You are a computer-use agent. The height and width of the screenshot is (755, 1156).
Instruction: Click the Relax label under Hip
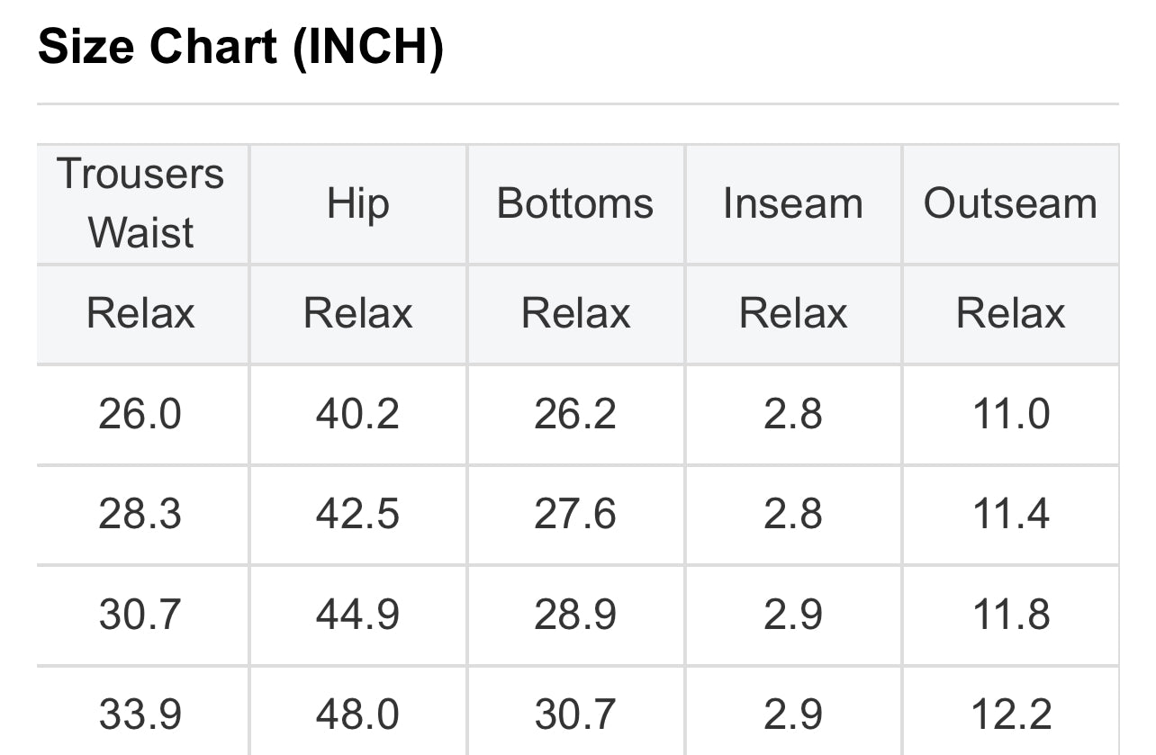point(357,313)
